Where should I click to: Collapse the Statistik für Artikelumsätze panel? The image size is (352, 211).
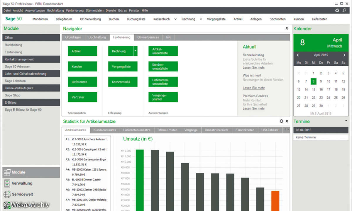[x=287, y=121]
